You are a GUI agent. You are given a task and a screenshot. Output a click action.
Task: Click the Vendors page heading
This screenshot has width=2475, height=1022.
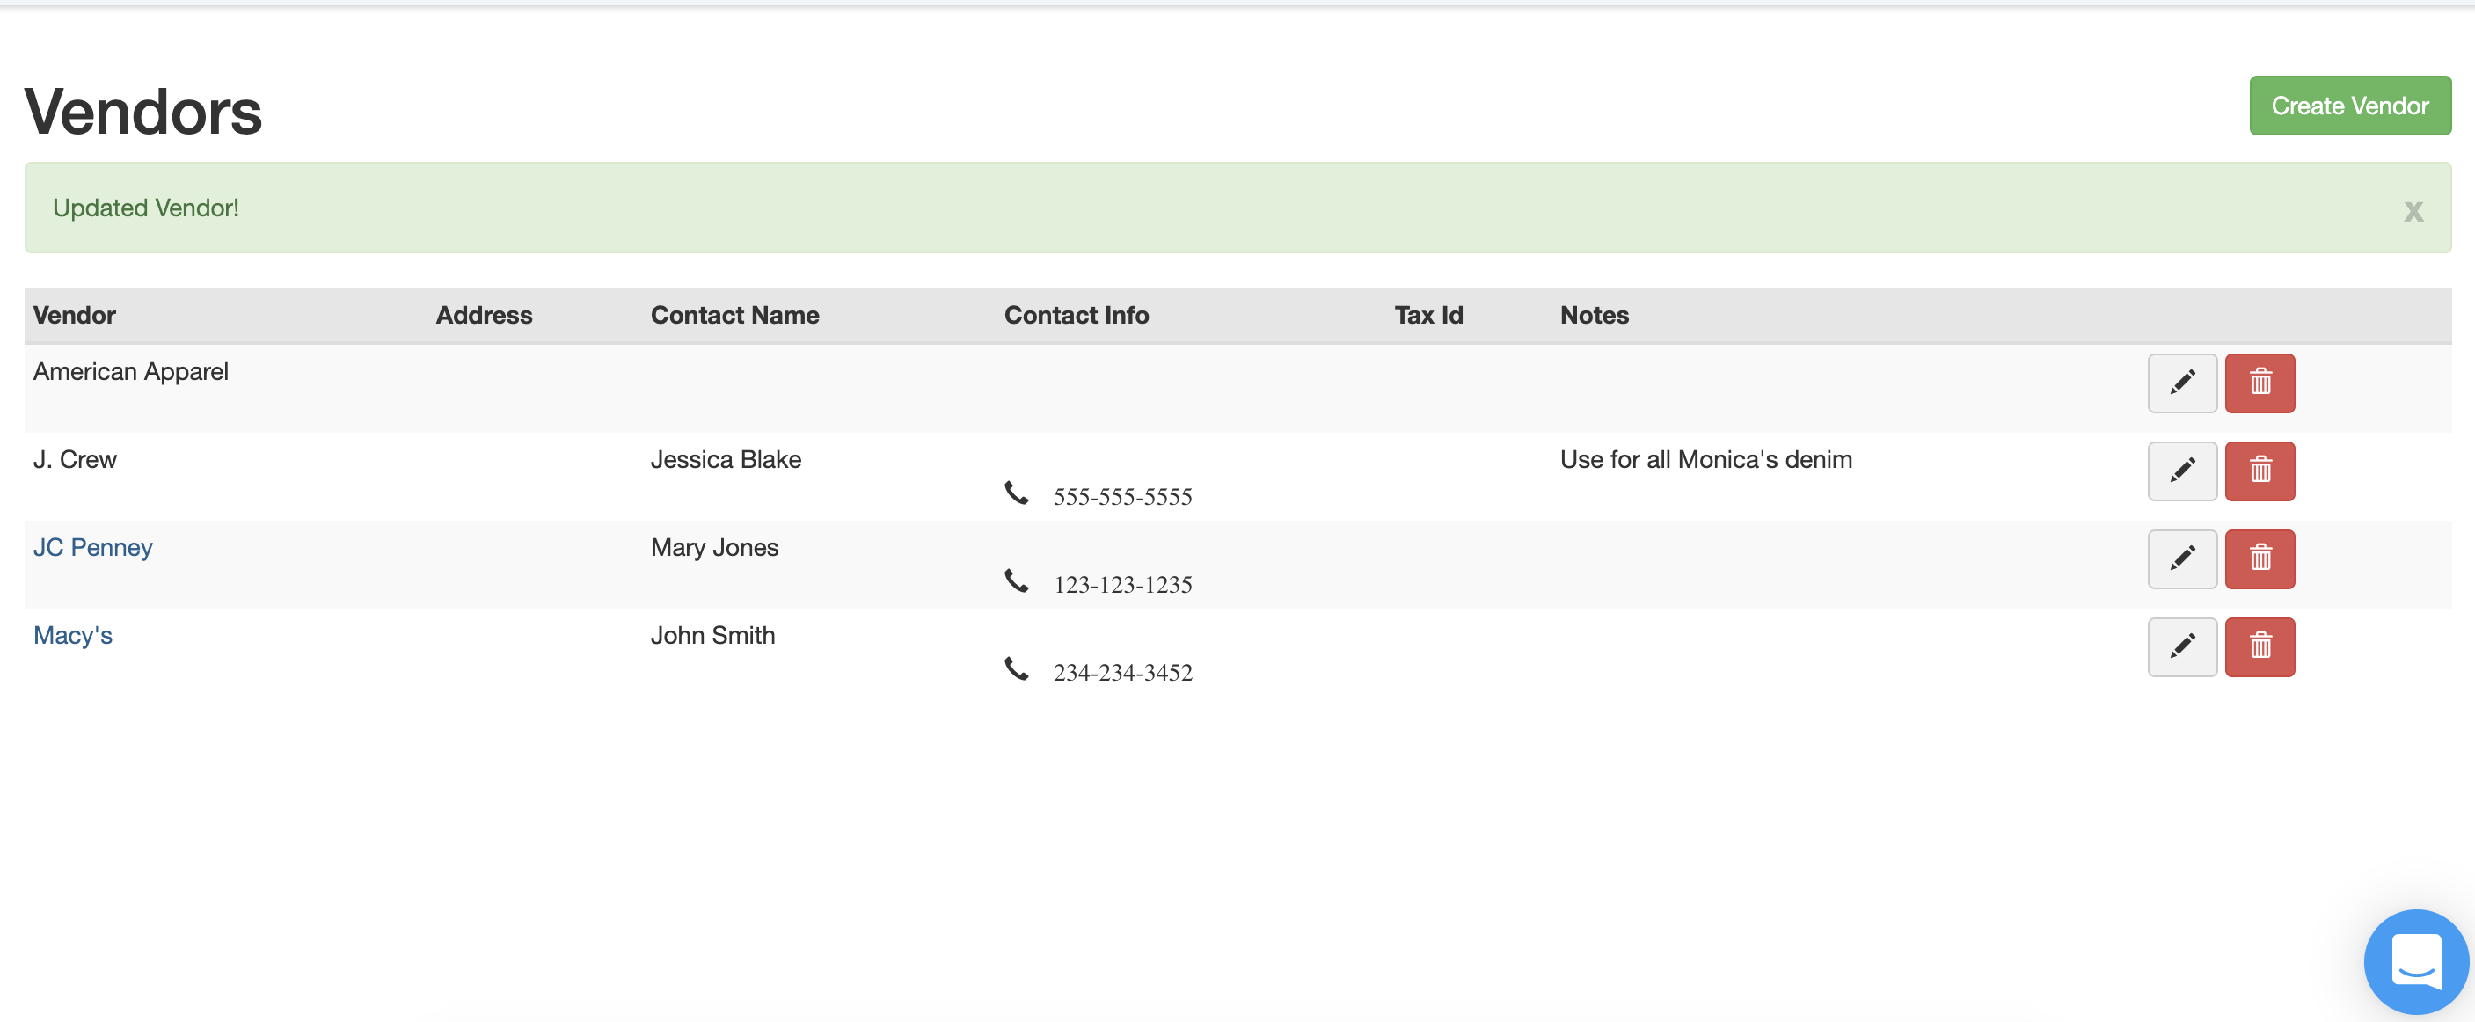[x=143, y=112]
